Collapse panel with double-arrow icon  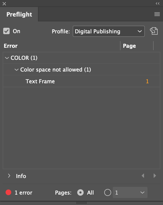tap(157, 3)
